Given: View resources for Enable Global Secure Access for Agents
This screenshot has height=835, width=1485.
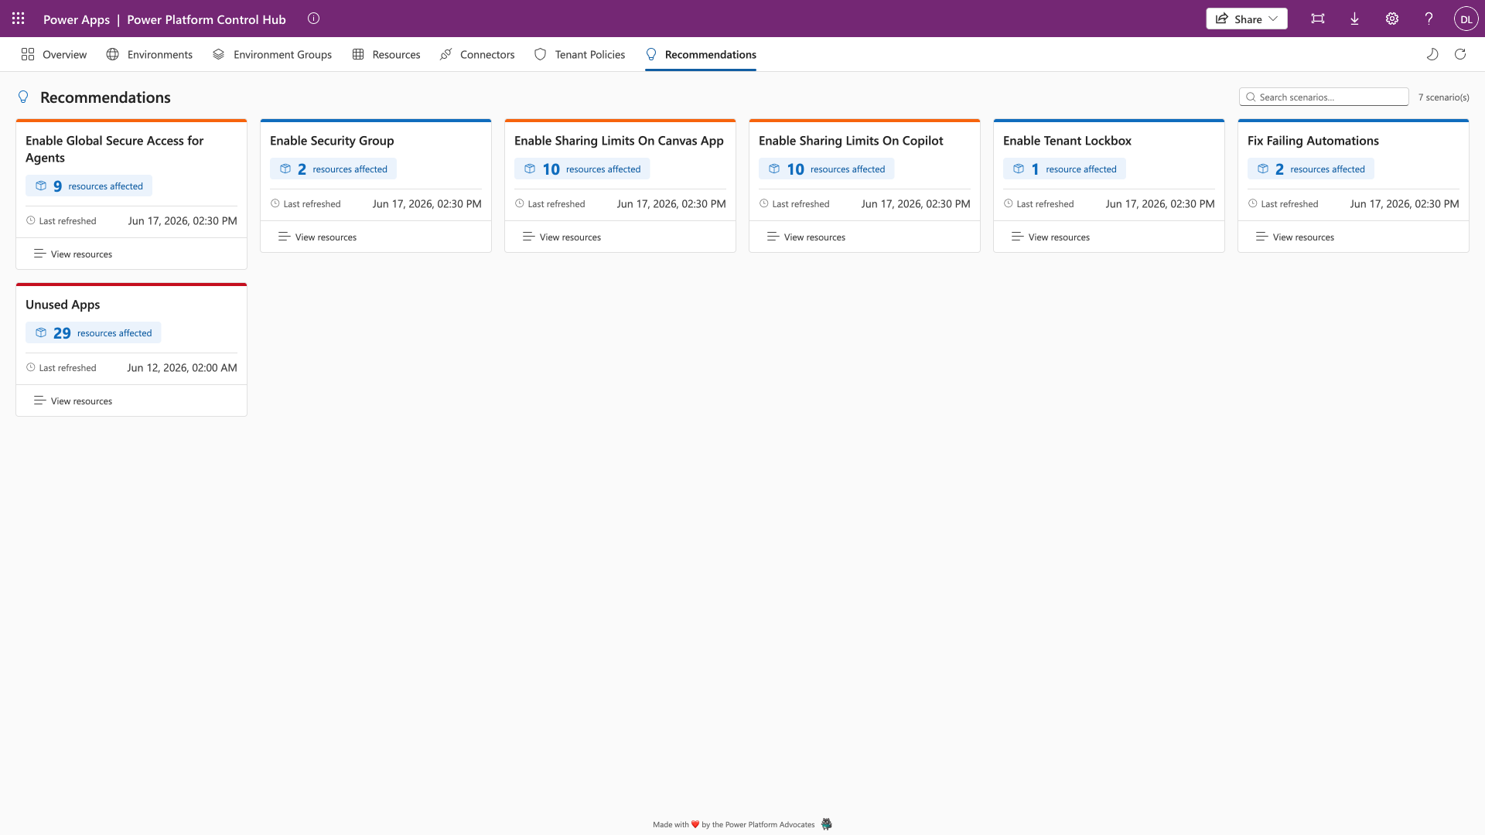Looking at the screenshot, I should 73,254.
